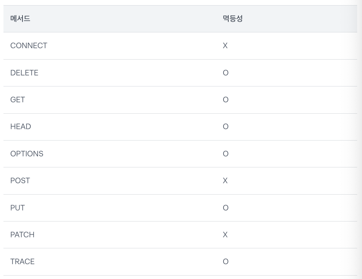Click the O value in DELETE row
362x279 pixels.
coord(226,73)
